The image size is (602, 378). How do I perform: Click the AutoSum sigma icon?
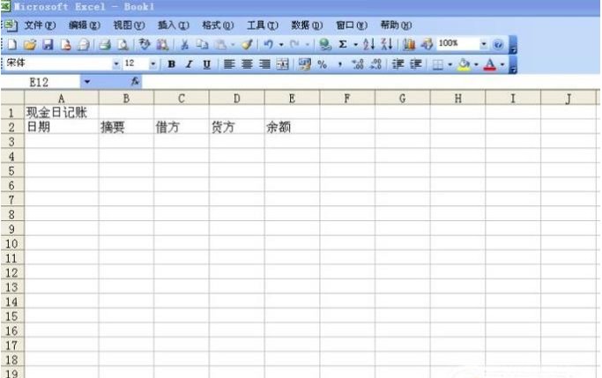(343, 45)
